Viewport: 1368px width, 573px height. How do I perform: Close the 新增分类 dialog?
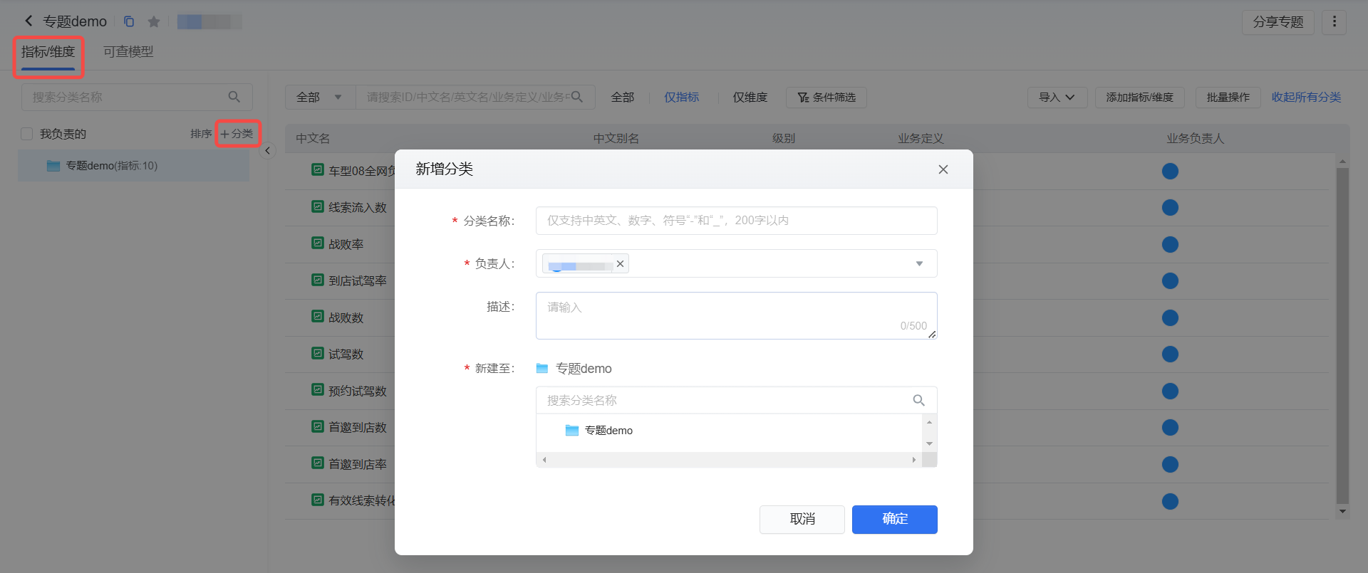(x=943, y=169)
